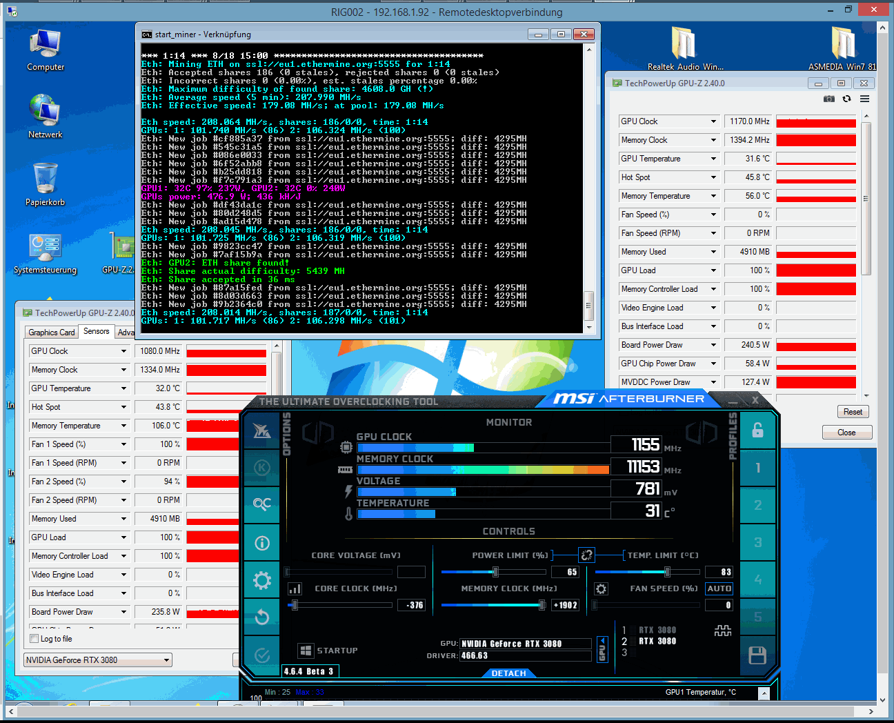Select the GPU-Z desktop shortcut icon
Viewport: 894px width, 723px height.
pos(119,253)
